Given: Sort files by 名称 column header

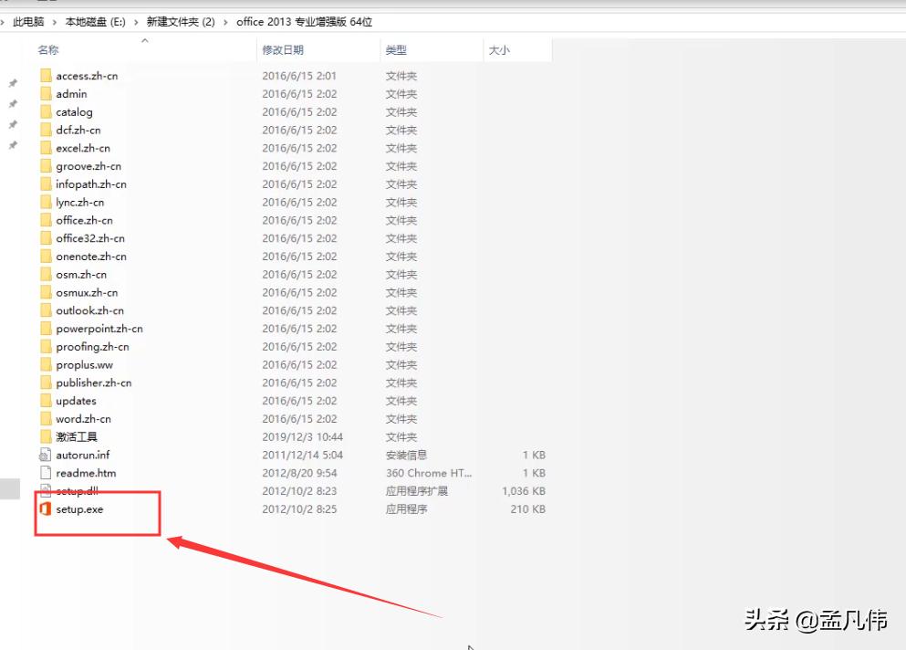Looking at the screenshot, I should pyautogui.click(x=48, y=49).
